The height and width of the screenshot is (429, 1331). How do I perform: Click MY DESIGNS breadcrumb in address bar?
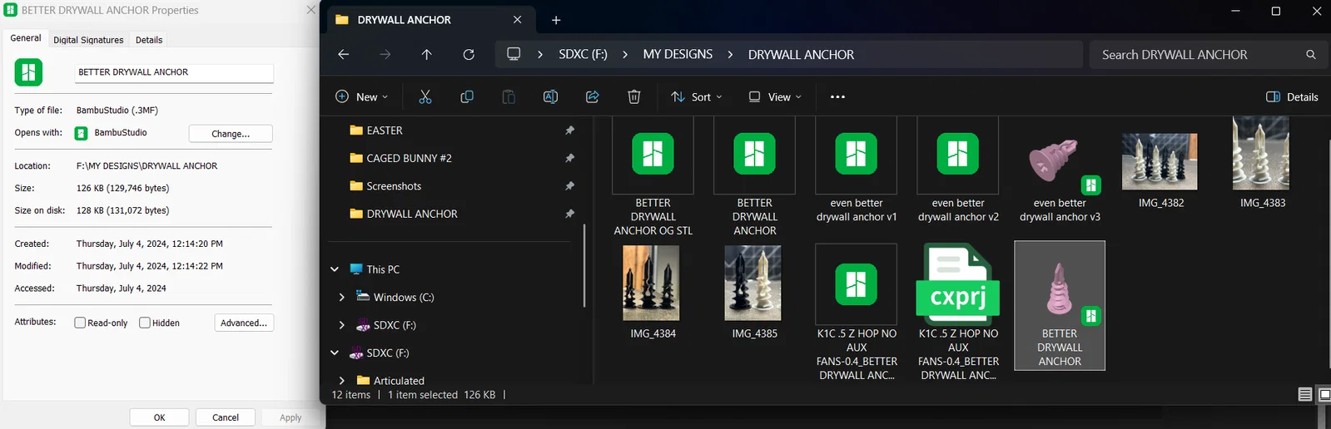pyautogui.click(x=678, y=54)
